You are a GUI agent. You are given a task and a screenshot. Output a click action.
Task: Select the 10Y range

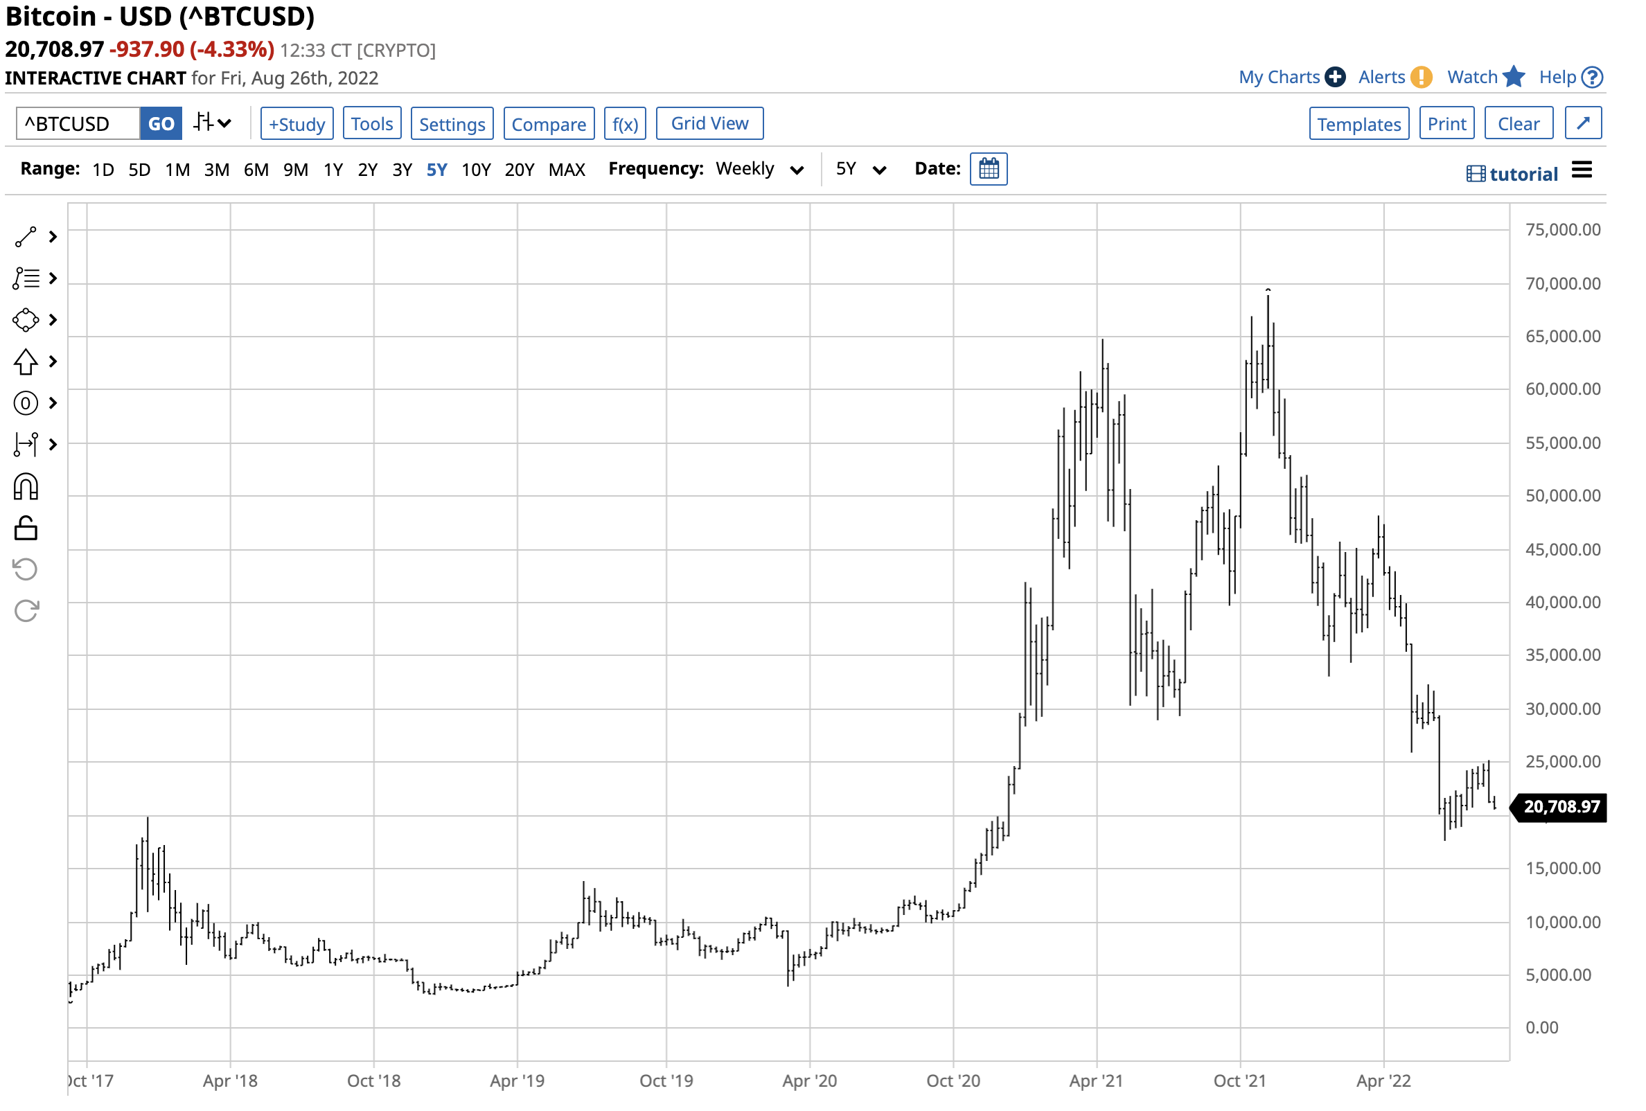[x=477, y=169]
